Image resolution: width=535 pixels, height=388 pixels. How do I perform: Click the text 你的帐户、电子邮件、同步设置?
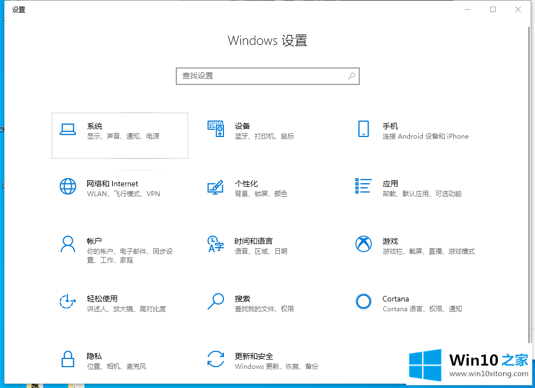click(x=130, y=255)
